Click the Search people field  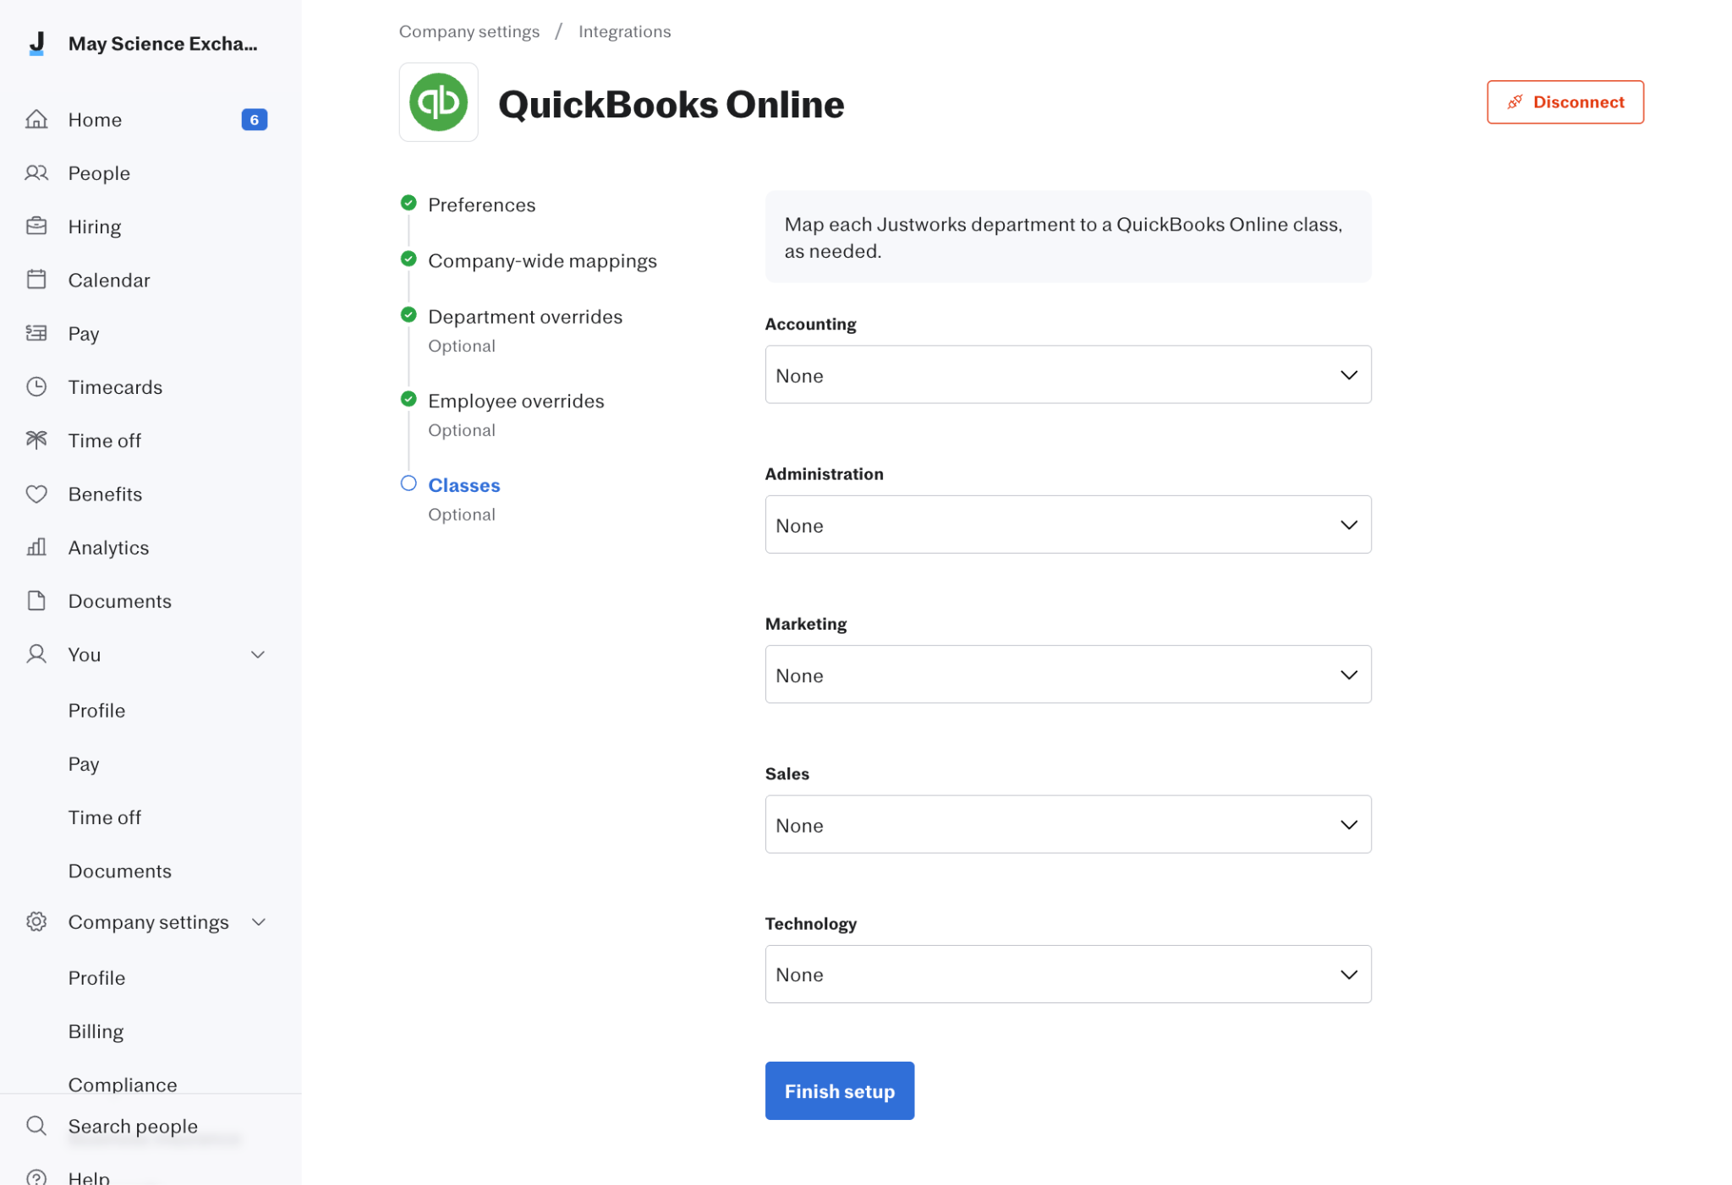(x=133, y=1126)
